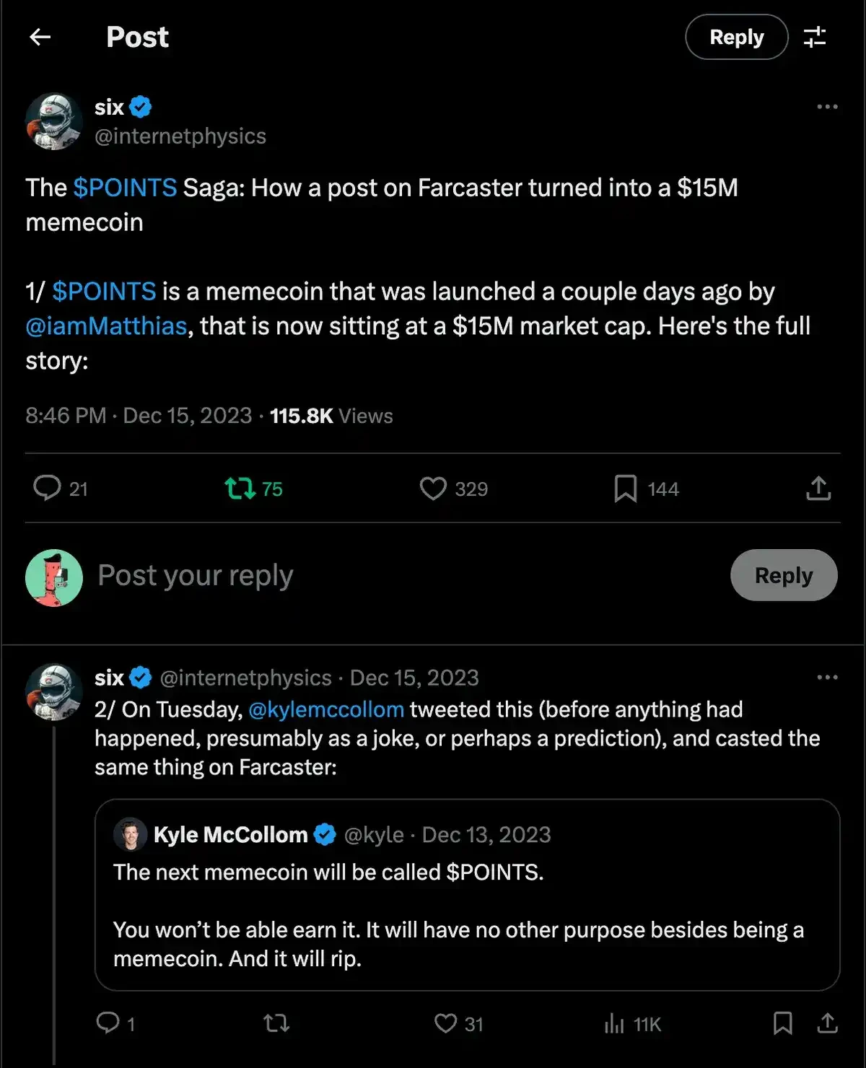Click the comment icon with 21 replies
866x1068 pixels.
pos(48,489)
